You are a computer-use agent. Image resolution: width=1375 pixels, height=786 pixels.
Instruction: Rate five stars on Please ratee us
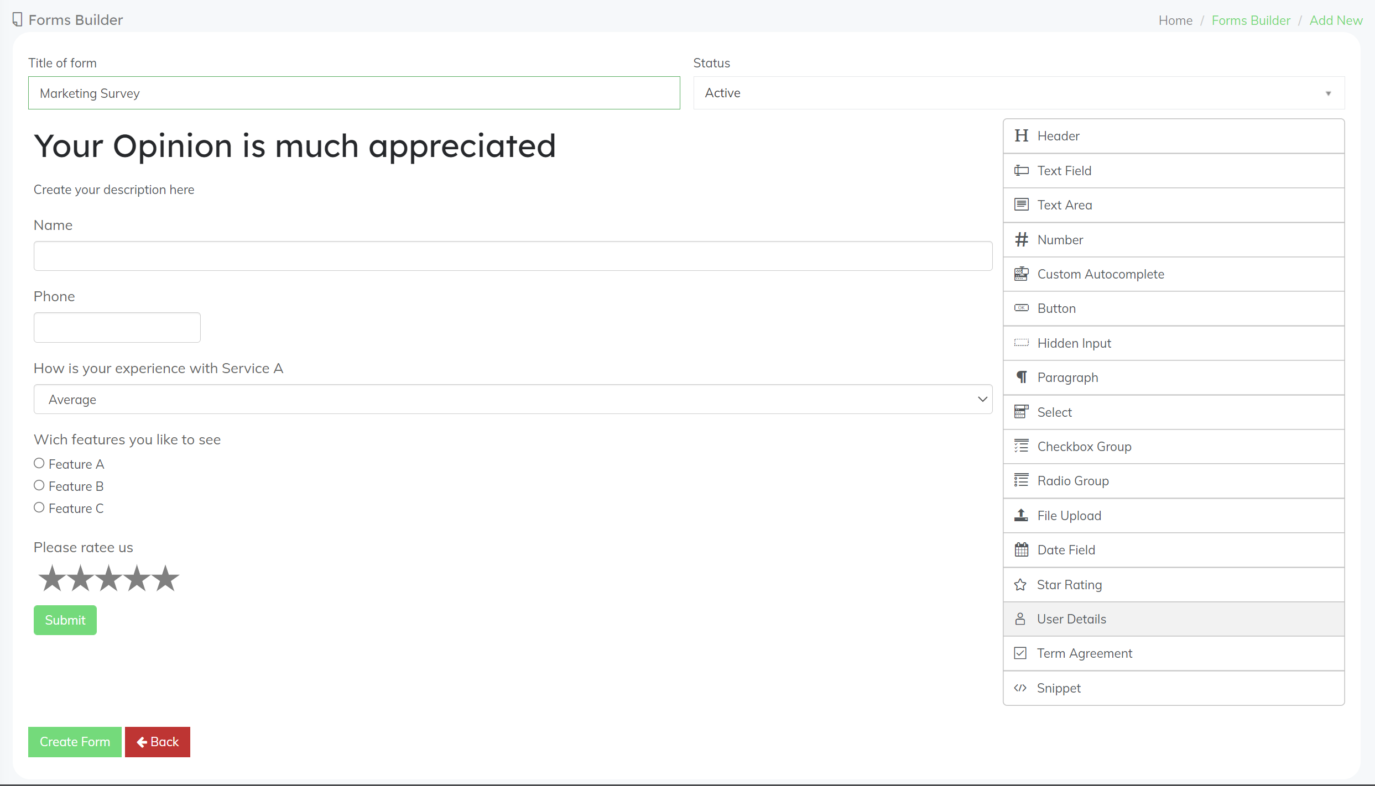click(x=165, y=578)
